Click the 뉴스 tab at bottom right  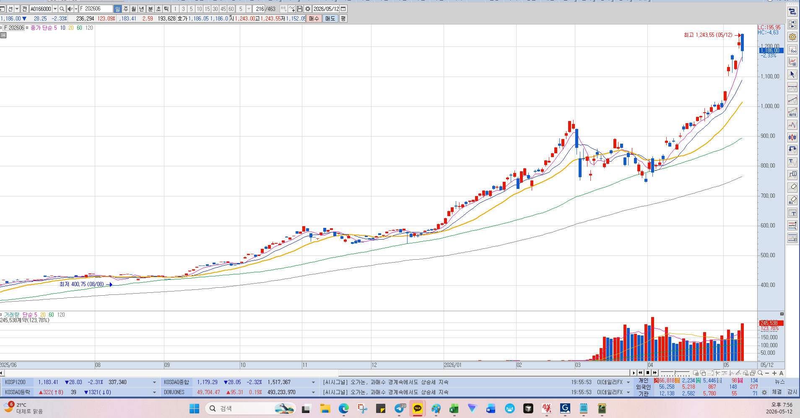(779, 382)
